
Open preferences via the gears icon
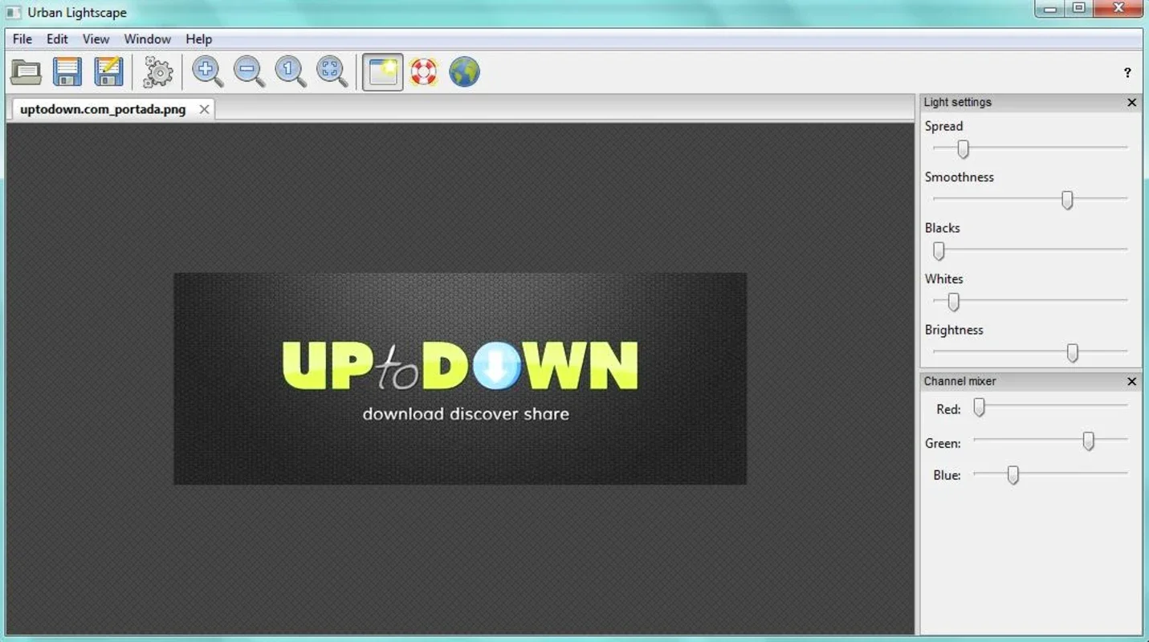click(157, 72)
